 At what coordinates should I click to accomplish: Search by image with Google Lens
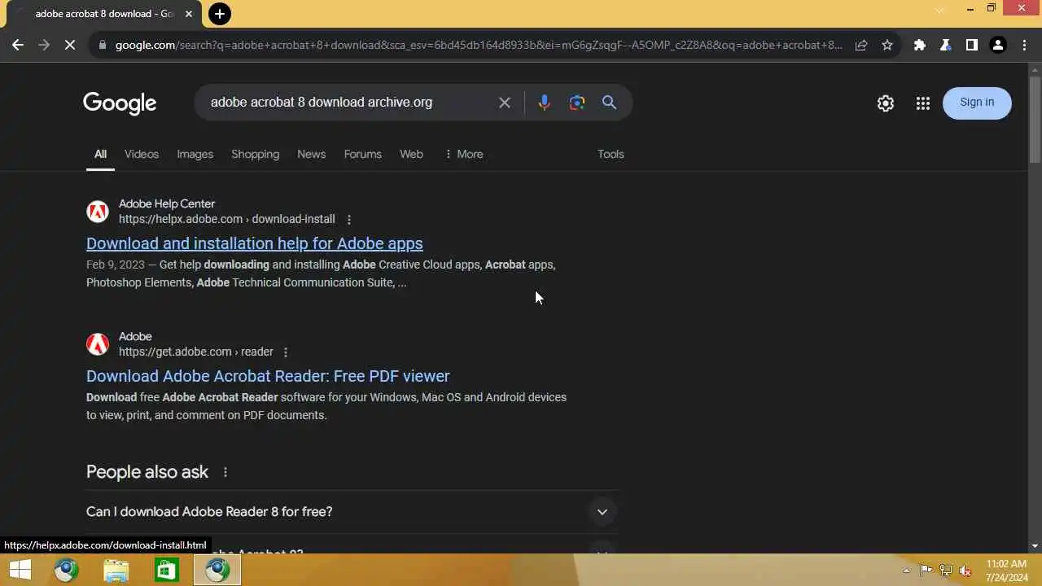(x=577, y=103)
